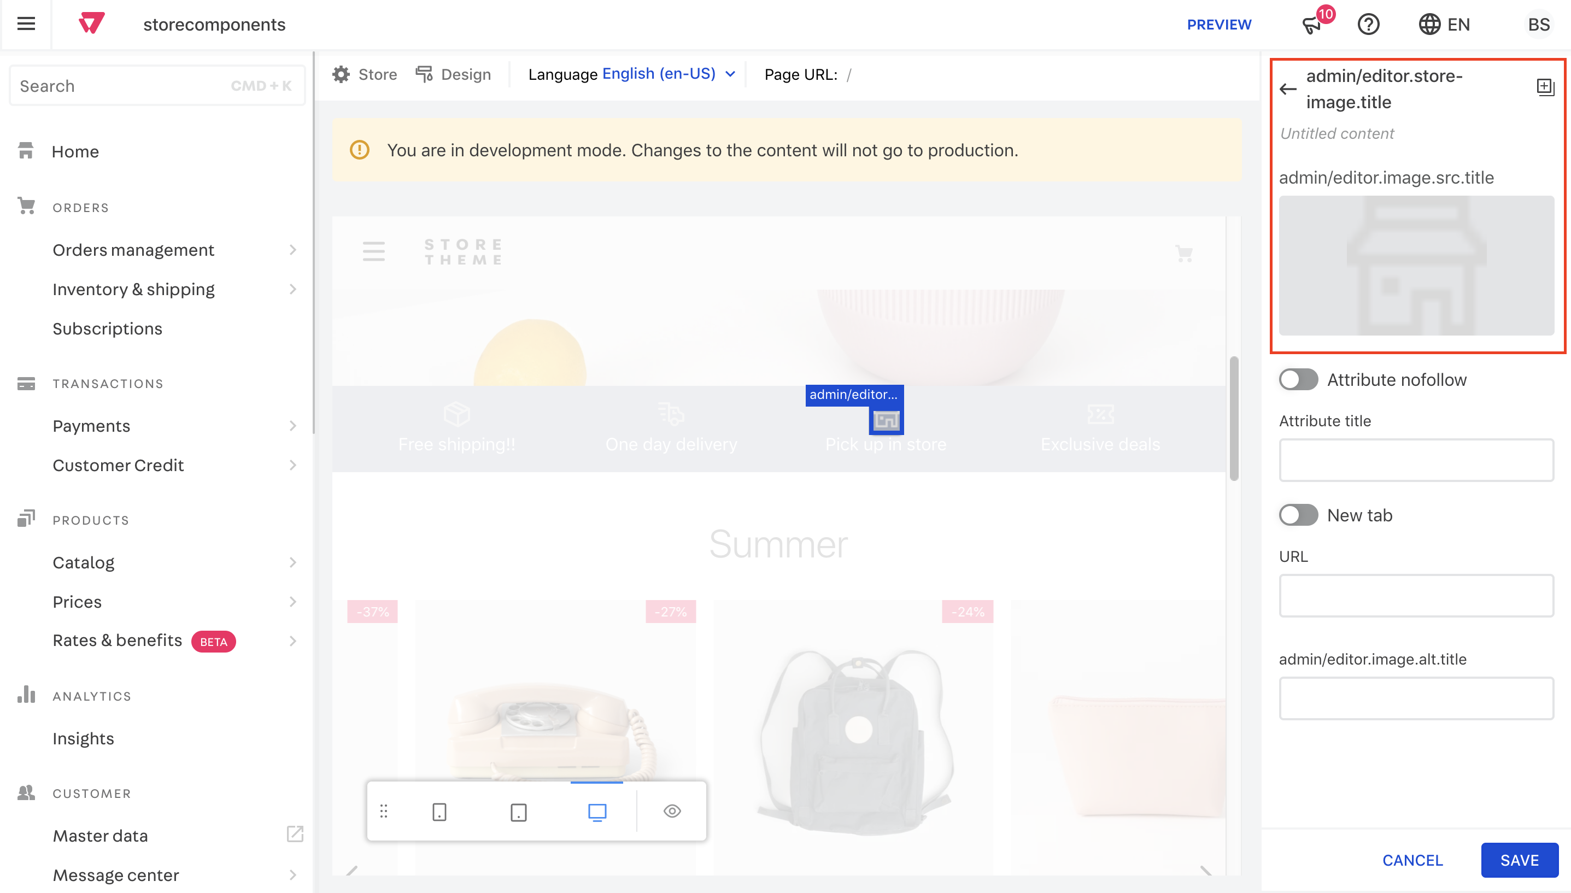Click the preview vertical scrollbar
The width and height of the screenshot is (1571, 893).
click(x=1234, y=419)
